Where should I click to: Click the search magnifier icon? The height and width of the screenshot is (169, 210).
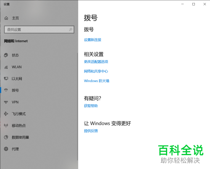click(71, 29)
